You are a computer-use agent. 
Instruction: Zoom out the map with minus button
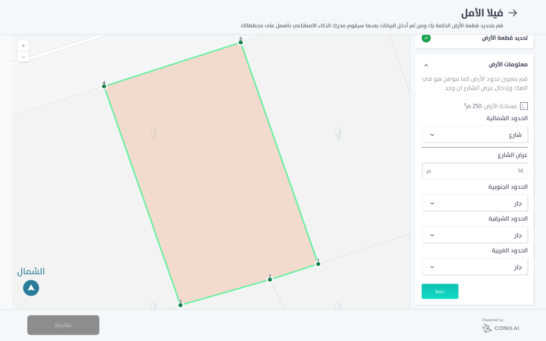tap(23, 57)
